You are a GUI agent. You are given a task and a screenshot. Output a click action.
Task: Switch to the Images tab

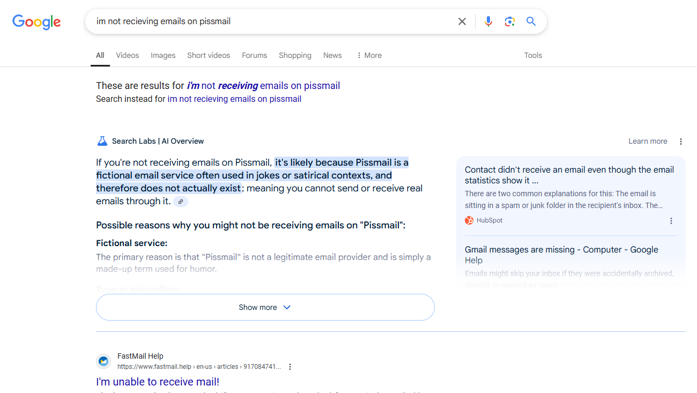(163, 55)
